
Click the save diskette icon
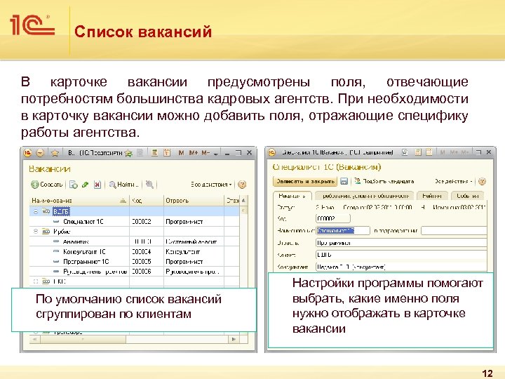pos(344,182)
